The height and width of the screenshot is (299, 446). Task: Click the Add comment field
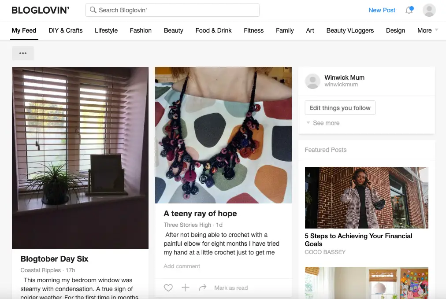point(182,266)
